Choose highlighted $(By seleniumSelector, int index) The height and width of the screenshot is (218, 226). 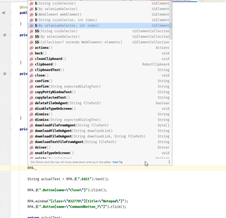[100, 26]
